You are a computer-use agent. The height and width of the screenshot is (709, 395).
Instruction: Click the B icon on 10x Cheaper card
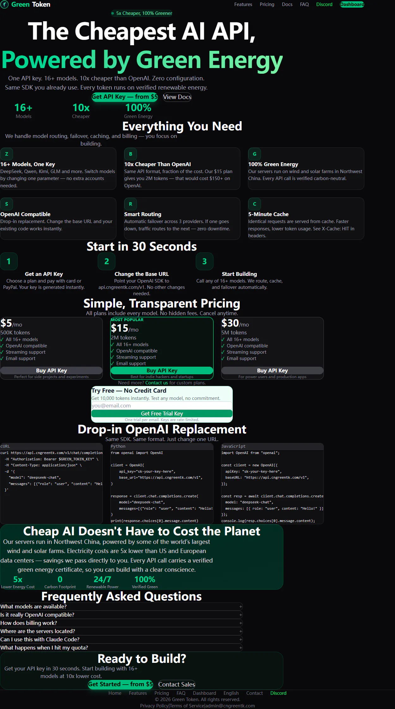(x=131, y=154)
